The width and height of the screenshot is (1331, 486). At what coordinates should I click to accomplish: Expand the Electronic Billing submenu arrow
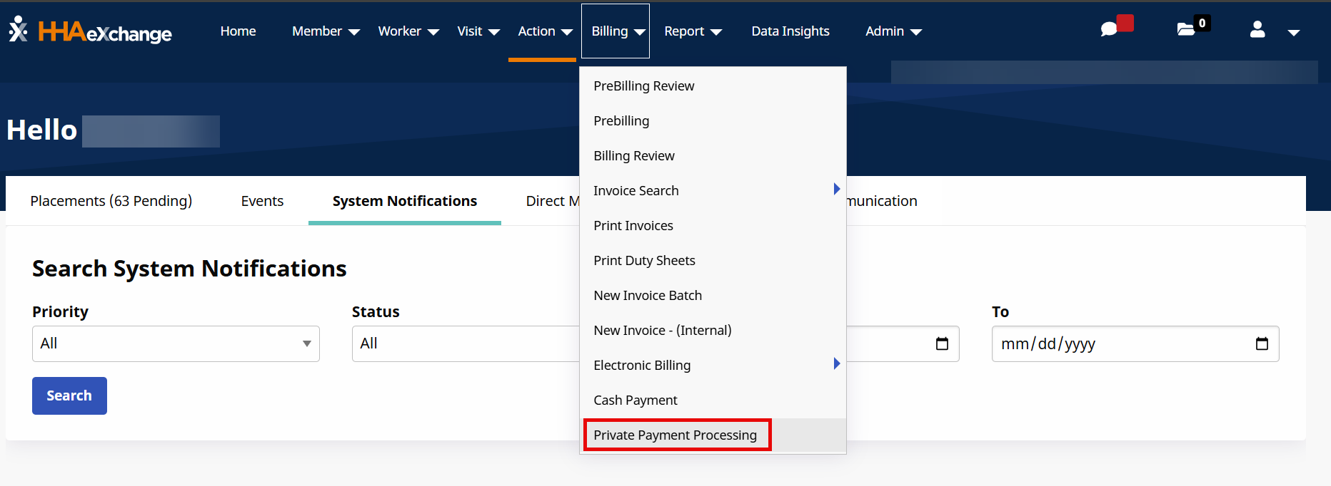[836, 364]
